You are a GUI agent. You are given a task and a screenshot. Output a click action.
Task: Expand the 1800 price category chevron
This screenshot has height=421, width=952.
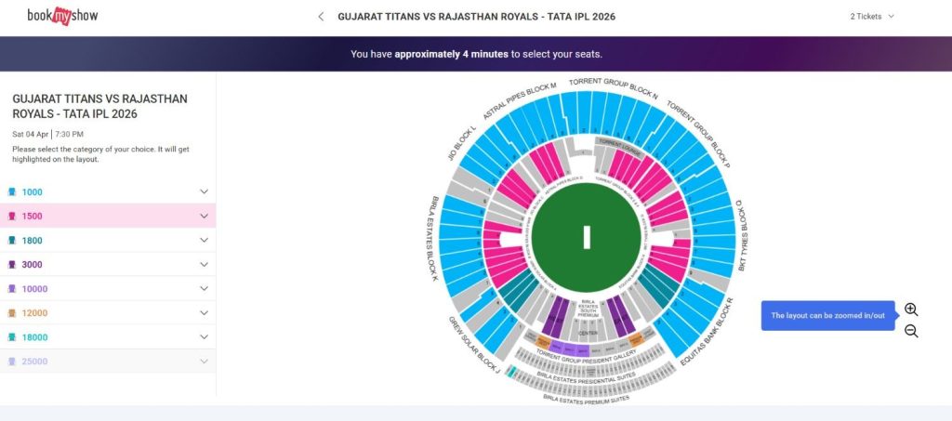[x=204, y=241]
